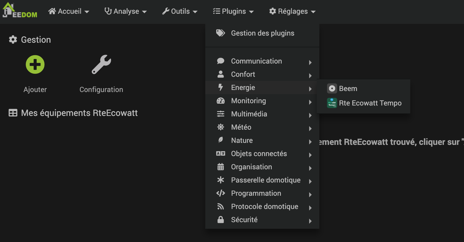Screen dimensions: 464x242
Task: Click the Outils dropdown caret
Action: [195, 12]
